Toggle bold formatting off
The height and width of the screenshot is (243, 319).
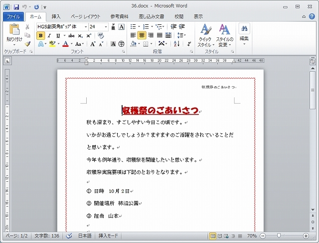point(40,36)
